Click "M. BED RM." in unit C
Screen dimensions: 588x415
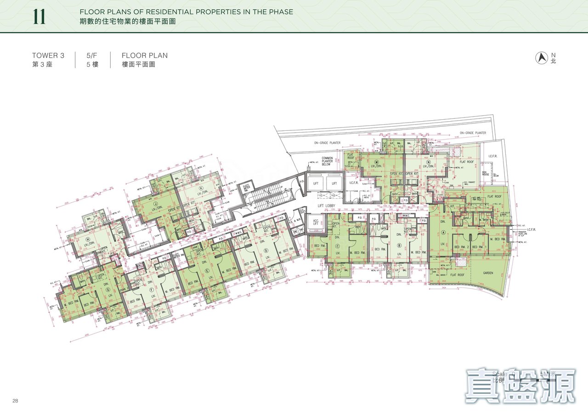pyautogui.click(x=357, y=252)
